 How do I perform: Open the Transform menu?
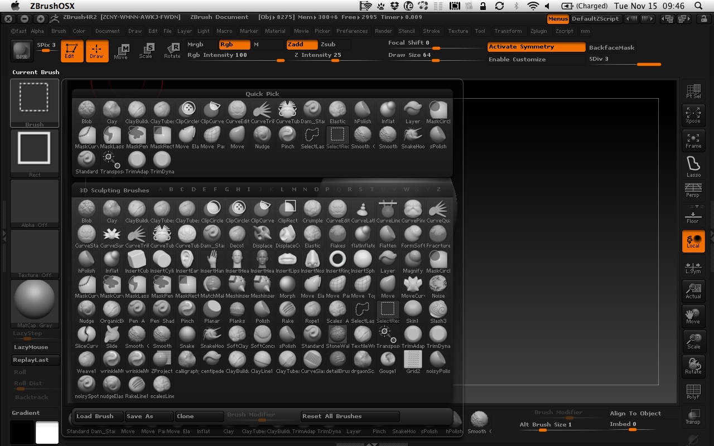pyautogui.click(x=508, y=31)
